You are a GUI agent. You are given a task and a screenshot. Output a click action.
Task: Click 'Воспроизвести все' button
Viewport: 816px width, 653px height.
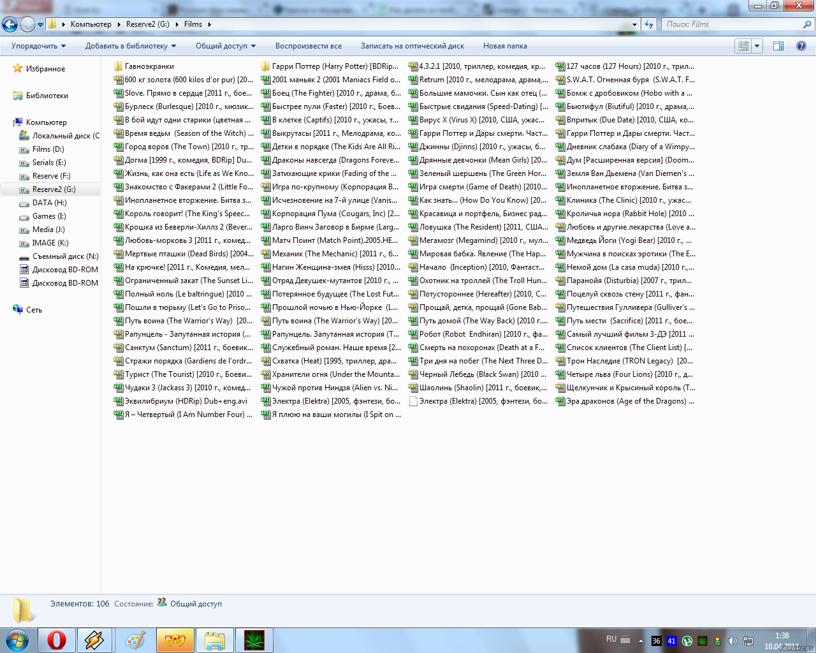point(309,46)
